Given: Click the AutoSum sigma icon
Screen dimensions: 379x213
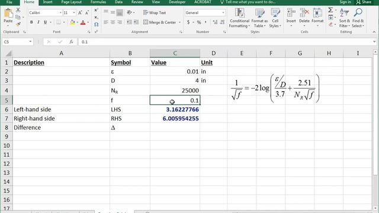Looking at the screenshot, I should click(x=330, y=10).
